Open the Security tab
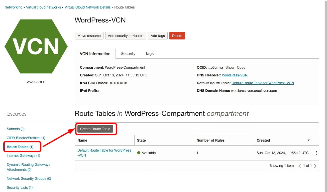This screenshot has height=192, width=327. coord(128,54)
